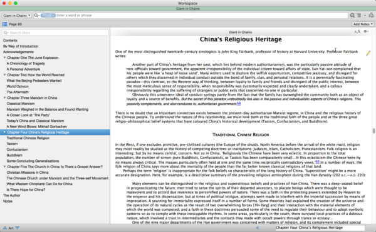Click the Page 80 label

click(x=15, y=24)
